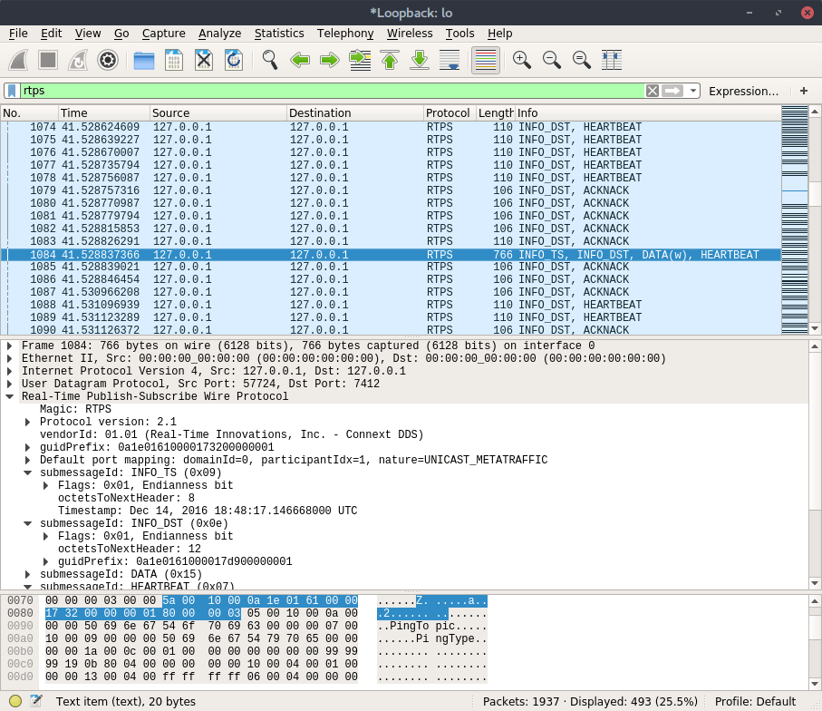822x711 pixels.
Task: Zoom in the main window text
Action: [x=522, y=60]
